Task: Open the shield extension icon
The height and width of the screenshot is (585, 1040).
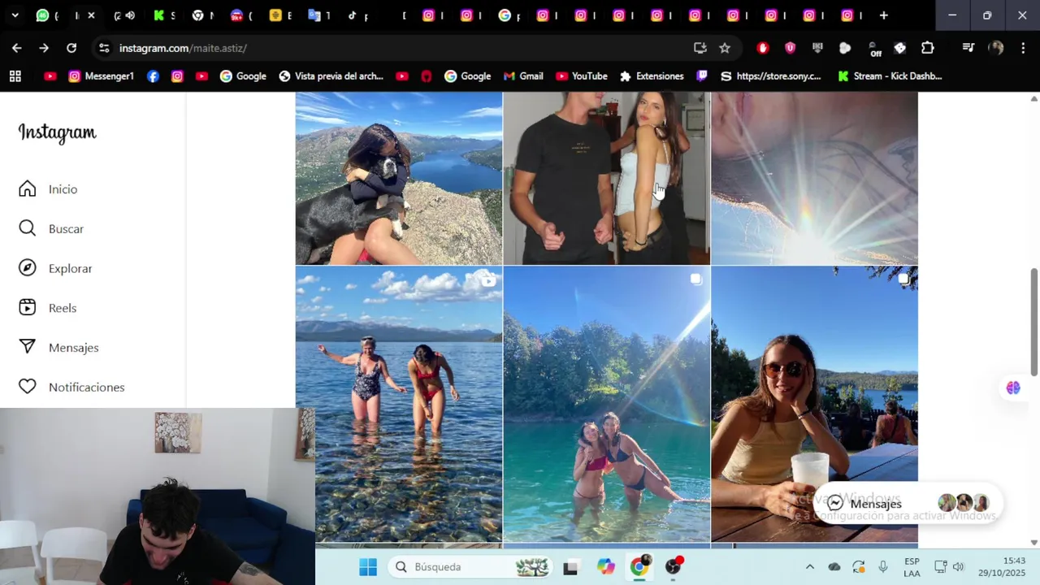Action: tap(790, 48)
